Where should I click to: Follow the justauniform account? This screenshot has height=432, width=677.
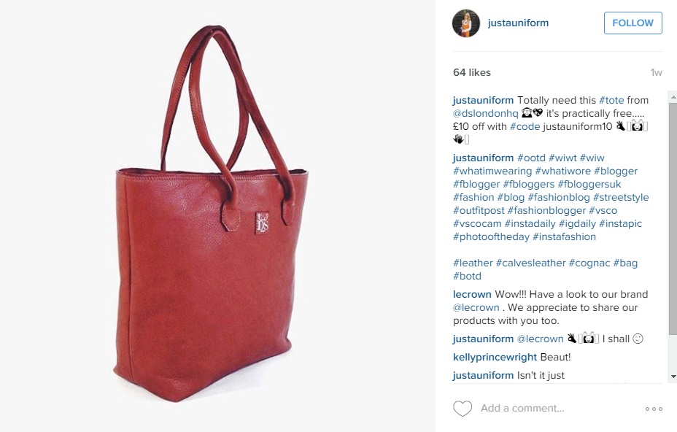click(x=633, y=23)
